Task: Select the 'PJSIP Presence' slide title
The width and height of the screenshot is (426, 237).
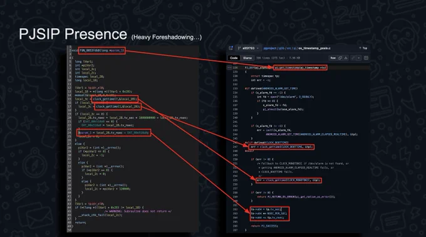Action: 73,34
